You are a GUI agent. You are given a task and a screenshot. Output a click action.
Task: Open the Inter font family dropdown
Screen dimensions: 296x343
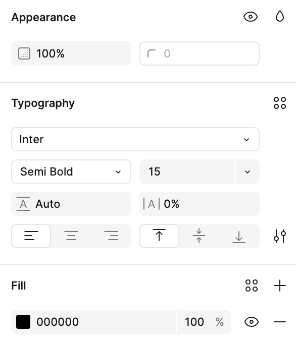tap(135, 139)
